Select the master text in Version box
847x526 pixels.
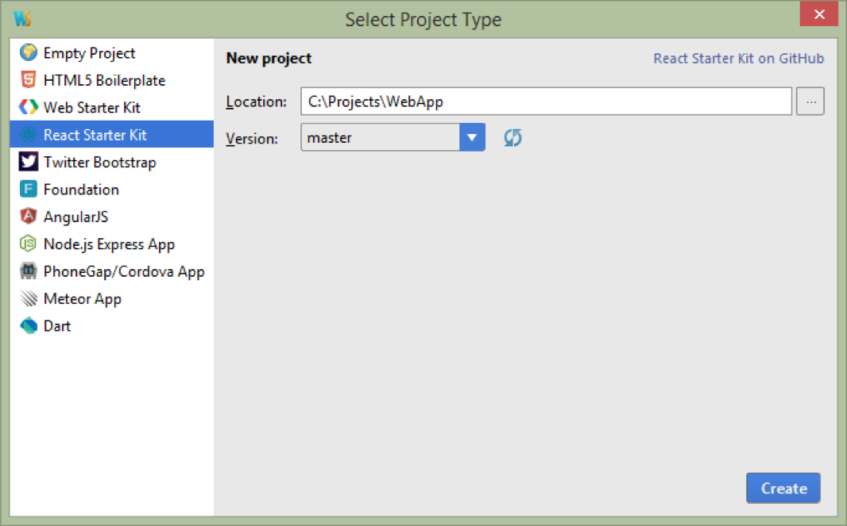coord(328,136)
